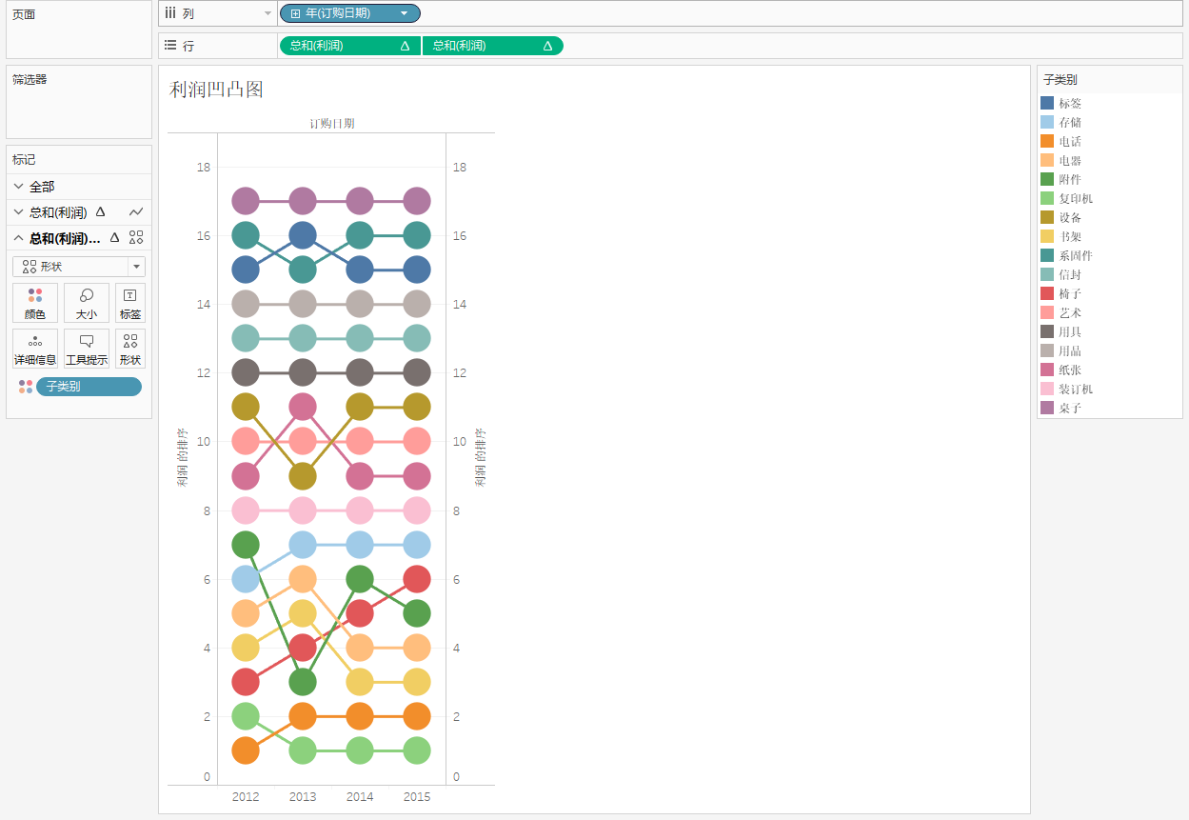Open the 标签 label card
This screenshot has height=820, width=1189.
pyautogui.click(x=130, y=303)
